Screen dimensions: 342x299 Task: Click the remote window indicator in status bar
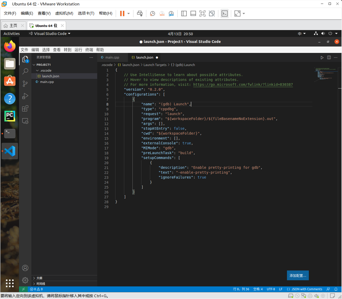pos(23,289)
